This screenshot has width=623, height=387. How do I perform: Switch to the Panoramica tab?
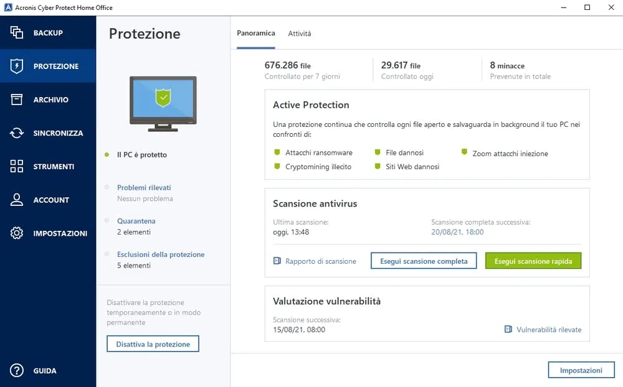256,34
